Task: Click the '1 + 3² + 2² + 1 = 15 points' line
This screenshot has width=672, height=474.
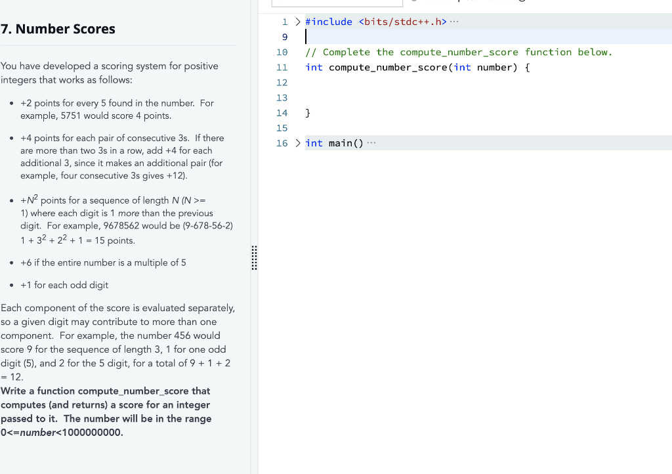Action: [x=77, y=240]
